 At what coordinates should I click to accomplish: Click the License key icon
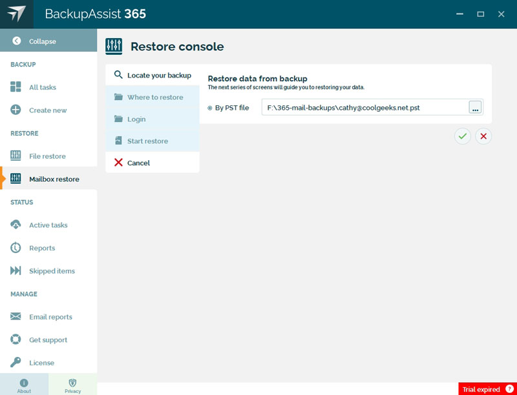[x=16, y=363]
